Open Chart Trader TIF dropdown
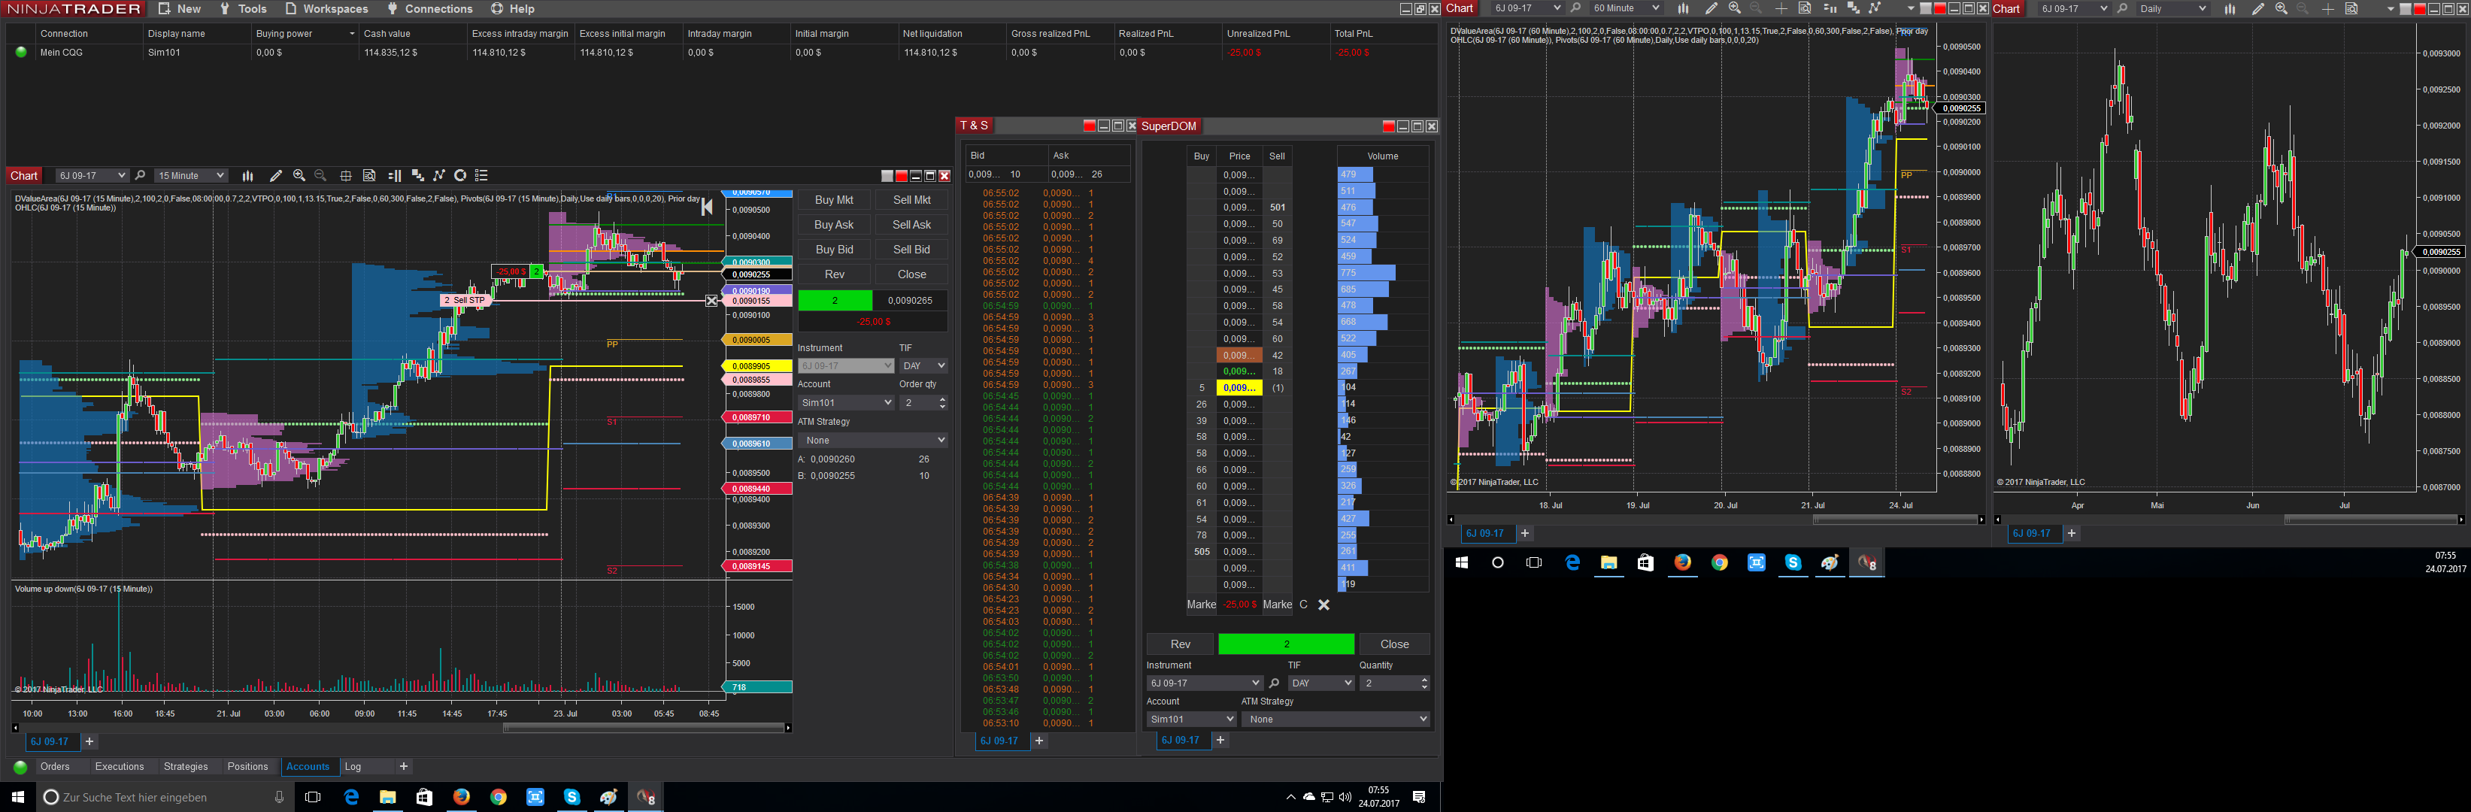The image size is (2471, 812). [x=923, y=366]
